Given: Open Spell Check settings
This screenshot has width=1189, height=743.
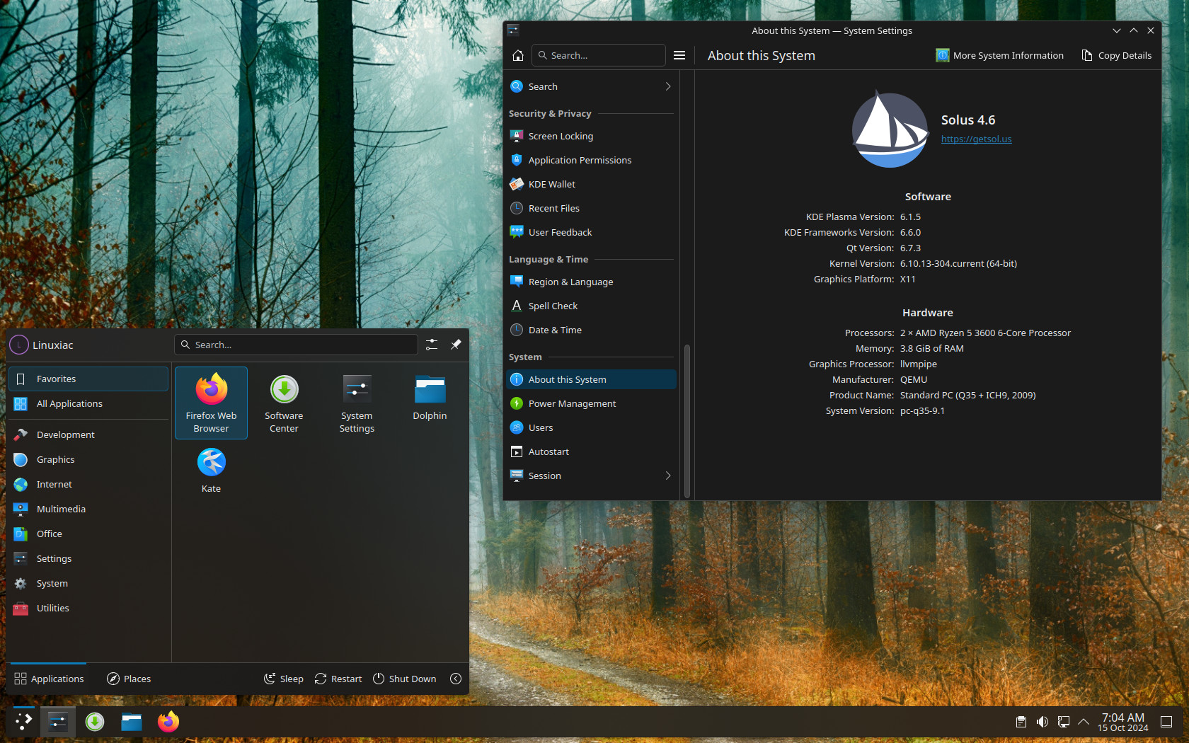Looking at the screenshot, I should [591, 306].
